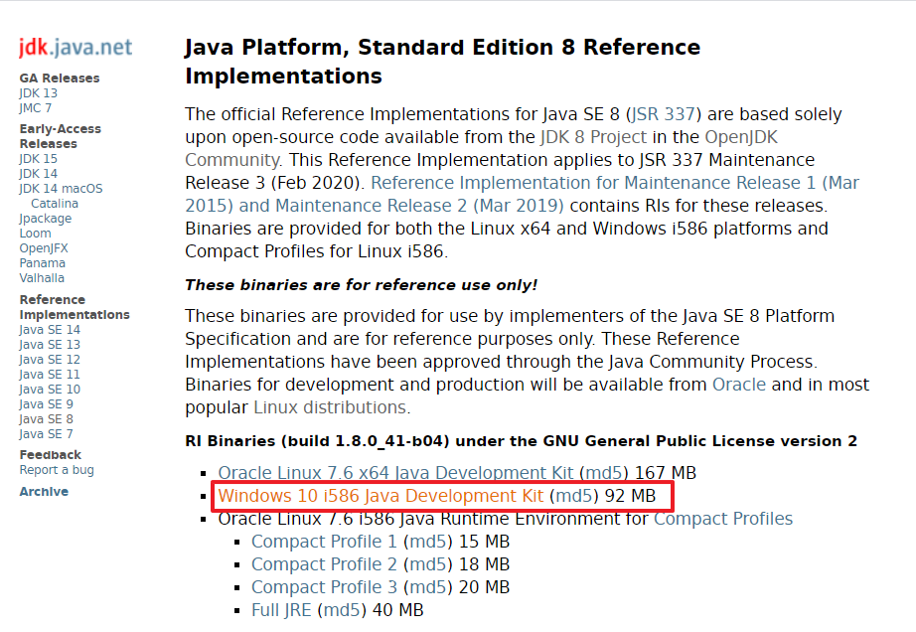
Task: Select Java SE 13 reference implementation
Action: coord(50,345)
